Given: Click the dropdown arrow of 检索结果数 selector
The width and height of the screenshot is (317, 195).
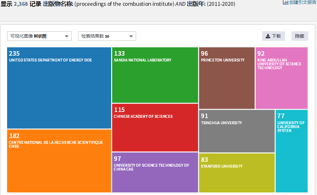Looking at the screenshot, I should (x=131, y=36).
